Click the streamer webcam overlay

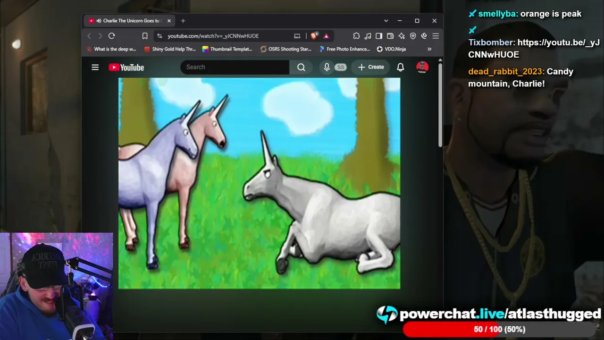[57, 286]
